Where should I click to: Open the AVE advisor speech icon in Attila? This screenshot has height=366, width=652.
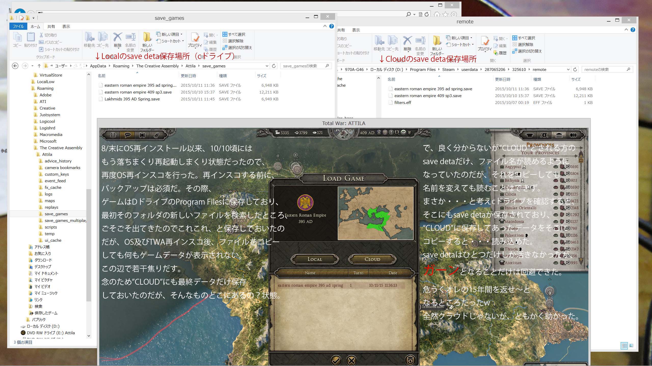click(x=128, y=135)
